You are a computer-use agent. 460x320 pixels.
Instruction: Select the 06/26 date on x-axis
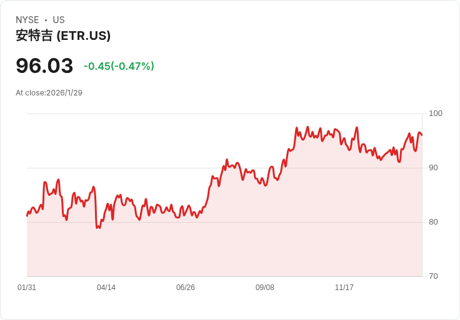click(x=186, y=288)
